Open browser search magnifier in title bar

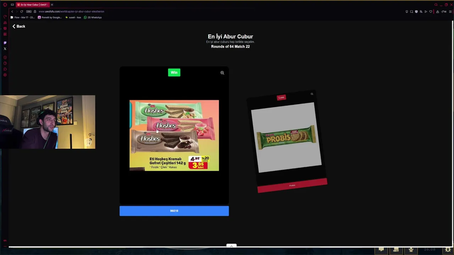point(436,5)
